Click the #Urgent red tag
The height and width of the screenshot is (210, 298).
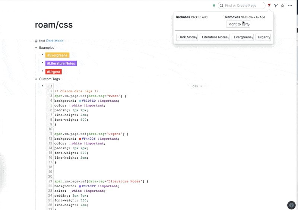coord(54,72)
